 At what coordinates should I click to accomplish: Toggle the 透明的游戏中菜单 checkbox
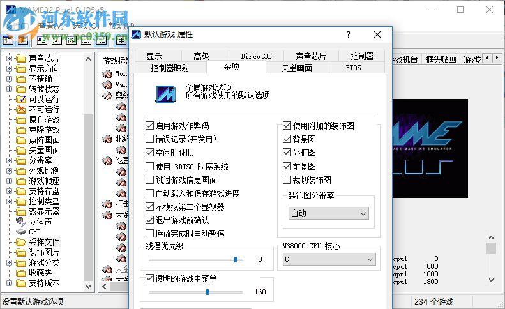pos(149,278)
